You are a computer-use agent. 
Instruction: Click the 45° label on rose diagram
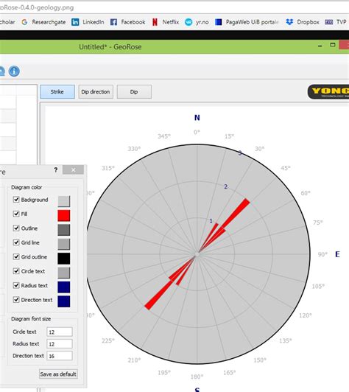(x=286, y=168)
